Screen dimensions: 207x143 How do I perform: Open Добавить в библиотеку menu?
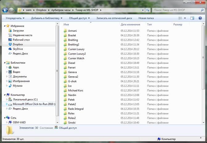(x=47, y=18)
